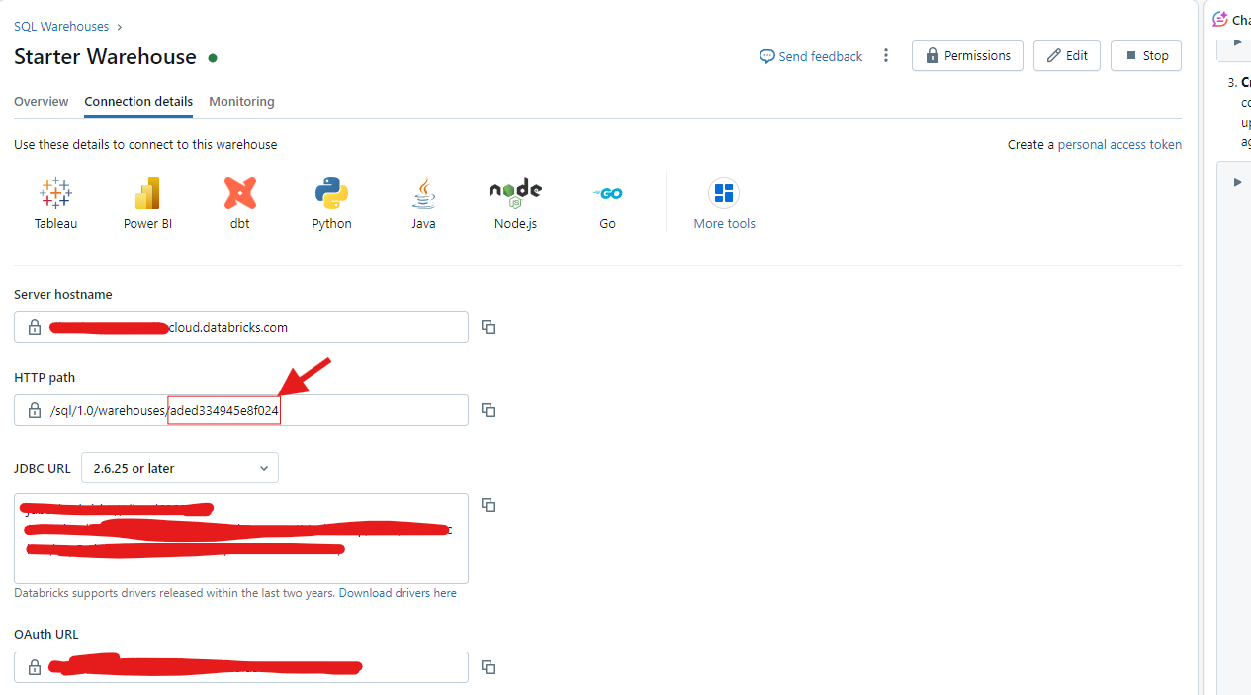Select the Java connection icon
Screen dimensions: 1251x695
click(x=423, y=203)
